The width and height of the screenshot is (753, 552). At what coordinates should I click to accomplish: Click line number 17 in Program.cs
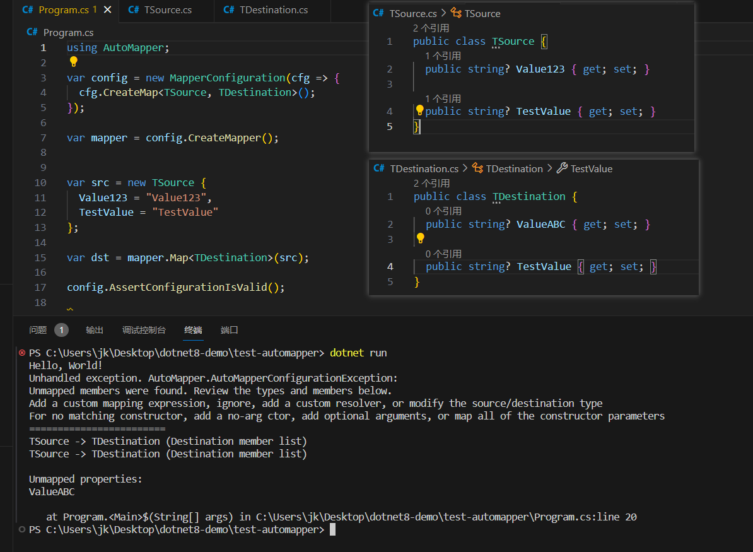click(40, 287)
